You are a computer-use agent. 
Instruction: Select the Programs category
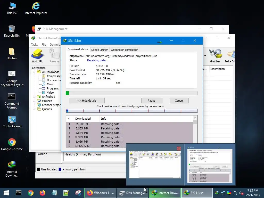pos(53,88)
